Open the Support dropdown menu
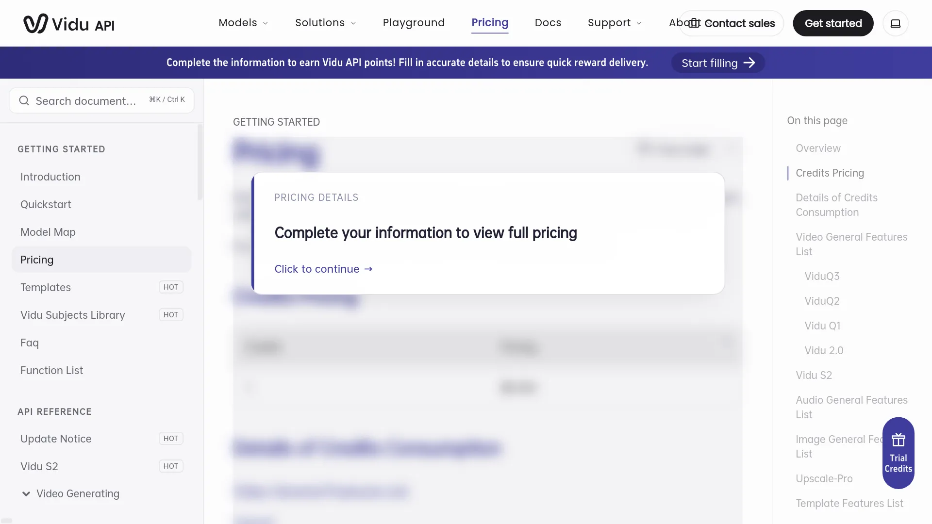Viewport: 932px width, 524px height. coord(615,23)
